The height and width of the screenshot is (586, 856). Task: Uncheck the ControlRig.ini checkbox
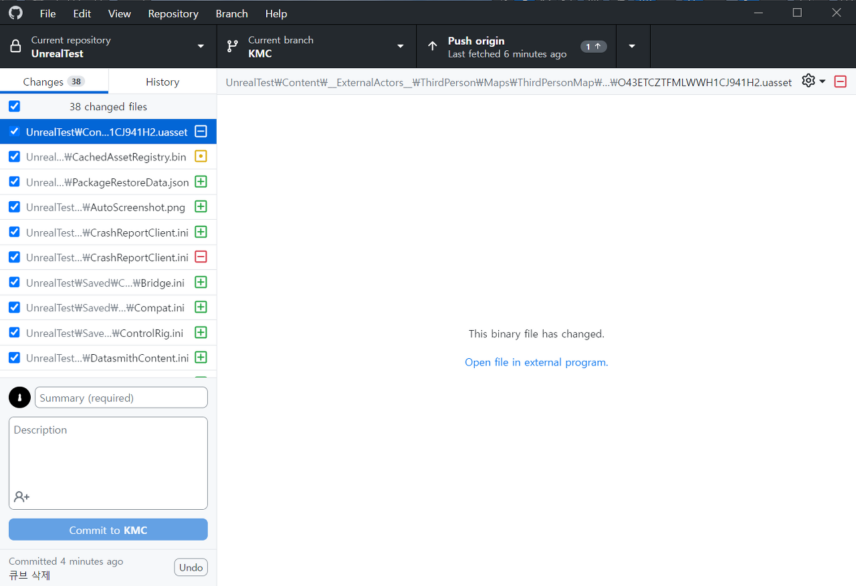coord(14,332)
